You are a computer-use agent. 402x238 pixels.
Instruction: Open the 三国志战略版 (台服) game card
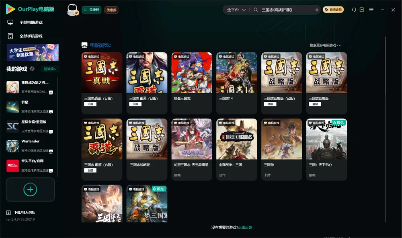click(282, 83)
